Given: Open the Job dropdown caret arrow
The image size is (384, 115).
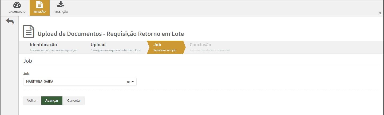Looking at the screenshot, I should 133,82.
